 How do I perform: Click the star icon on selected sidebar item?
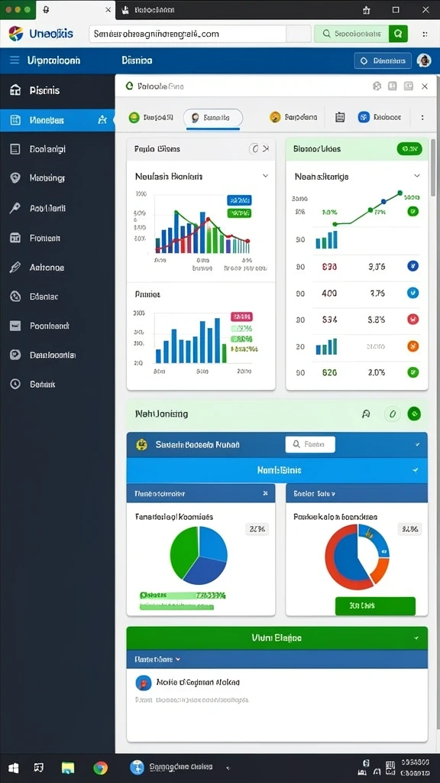point(102,120)
